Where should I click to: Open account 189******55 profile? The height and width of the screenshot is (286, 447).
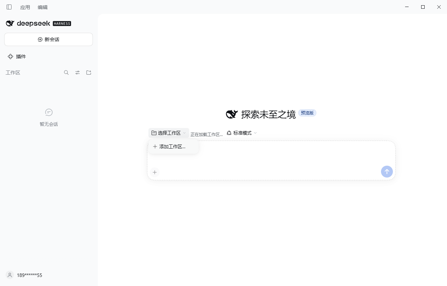click(24, 275)
